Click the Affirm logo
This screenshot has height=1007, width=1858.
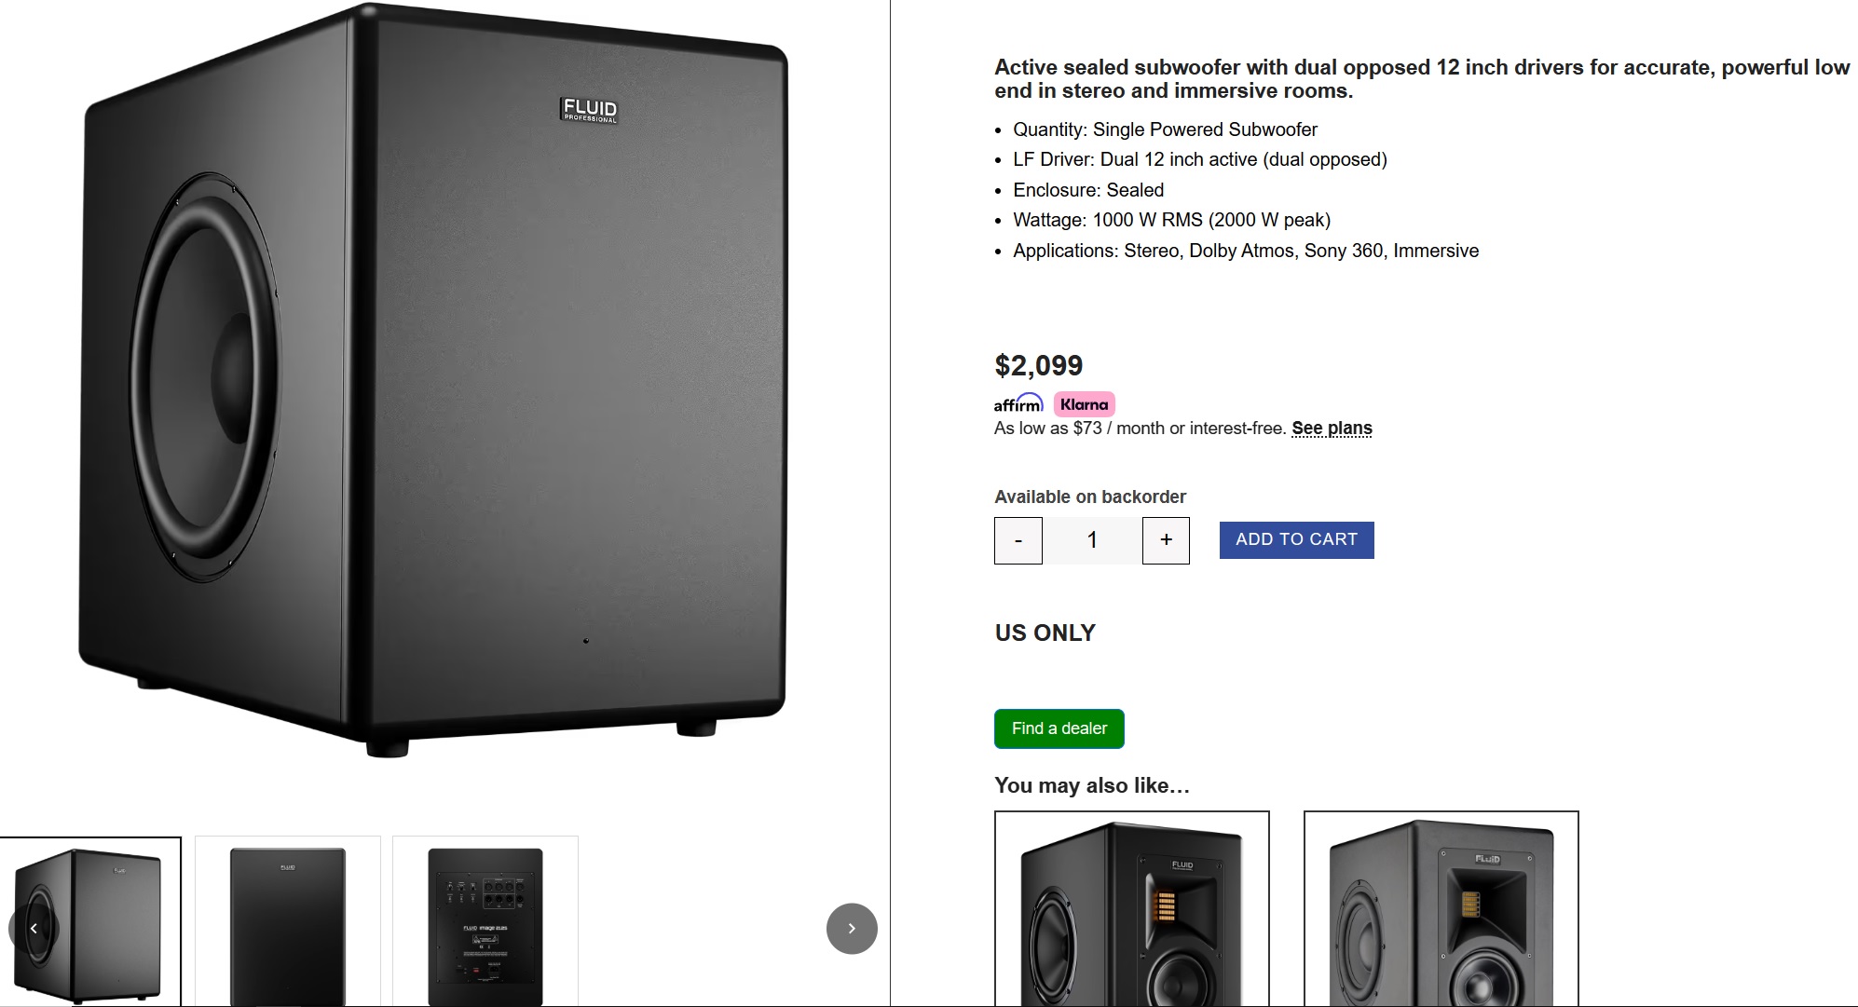pos(1018,404)
